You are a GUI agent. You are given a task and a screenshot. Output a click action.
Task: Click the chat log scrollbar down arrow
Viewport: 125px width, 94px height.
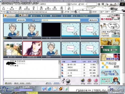coord(59,77)
